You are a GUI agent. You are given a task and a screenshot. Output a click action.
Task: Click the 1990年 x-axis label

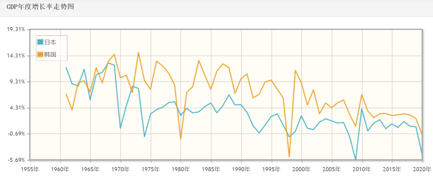(x=241, y=169)
